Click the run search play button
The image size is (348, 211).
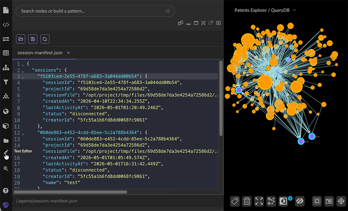click(168, 11)
